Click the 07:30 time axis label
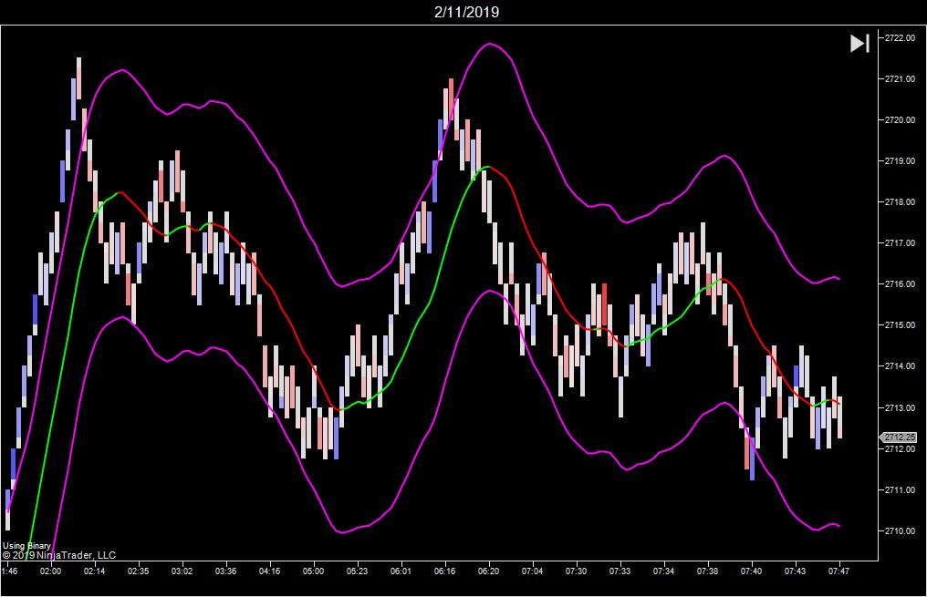Image resolution: width=927 pixels, height=597 pixels. click(x=576, y=571)
